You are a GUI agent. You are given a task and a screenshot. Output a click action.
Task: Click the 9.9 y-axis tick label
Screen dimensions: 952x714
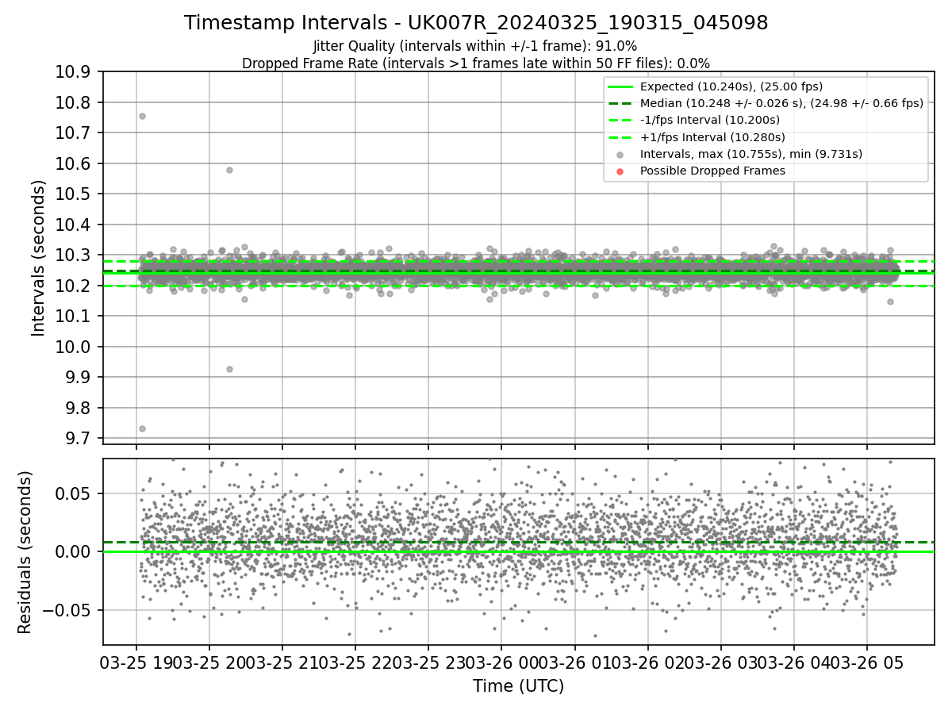tap(79, 378)
